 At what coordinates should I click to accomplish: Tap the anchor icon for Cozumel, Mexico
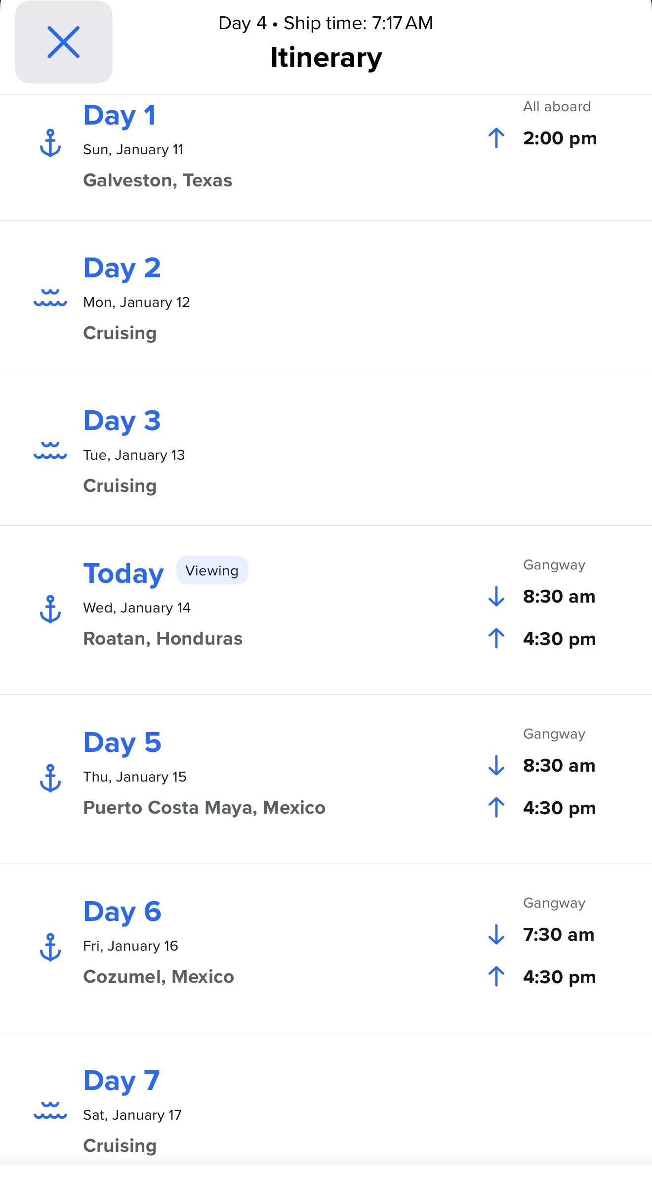click(x=50, y=947)
